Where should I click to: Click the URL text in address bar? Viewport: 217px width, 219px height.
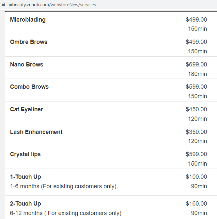point(52,5)
